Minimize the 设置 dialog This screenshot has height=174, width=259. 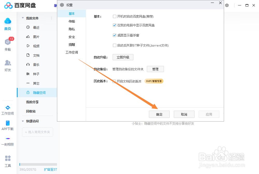[212, 3]
